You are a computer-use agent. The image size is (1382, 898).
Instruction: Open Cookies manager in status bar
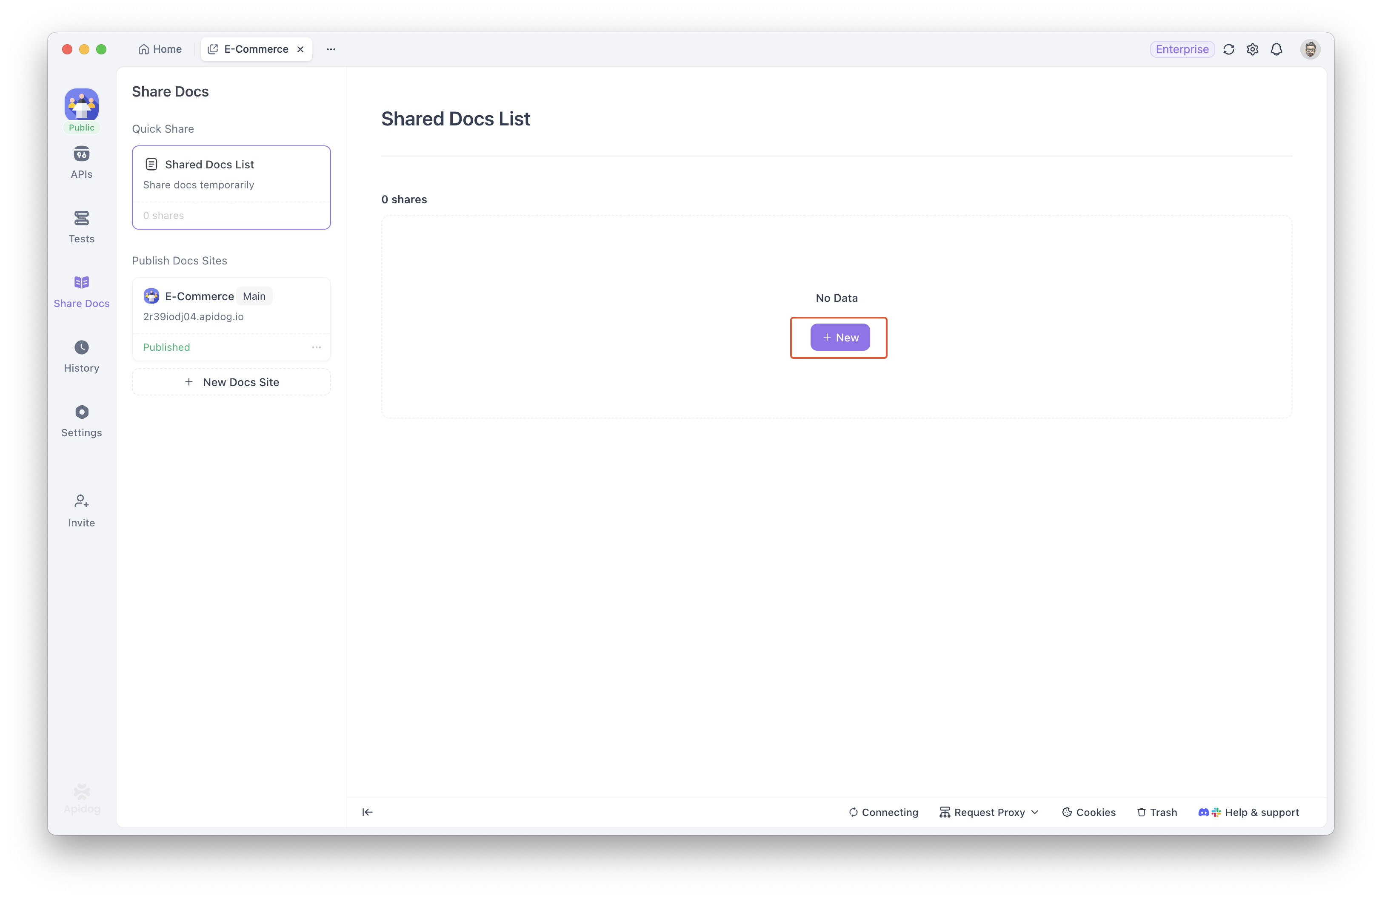[1089, 812]
